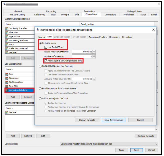Increase the Redial After time spinner
The image size is (164, 156).
[x=94, y=51]
